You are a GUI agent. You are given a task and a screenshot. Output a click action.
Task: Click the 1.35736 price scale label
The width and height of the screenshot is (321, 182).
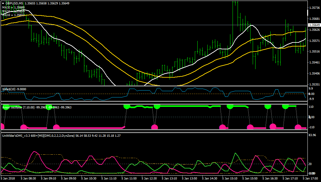coord(314,8)
